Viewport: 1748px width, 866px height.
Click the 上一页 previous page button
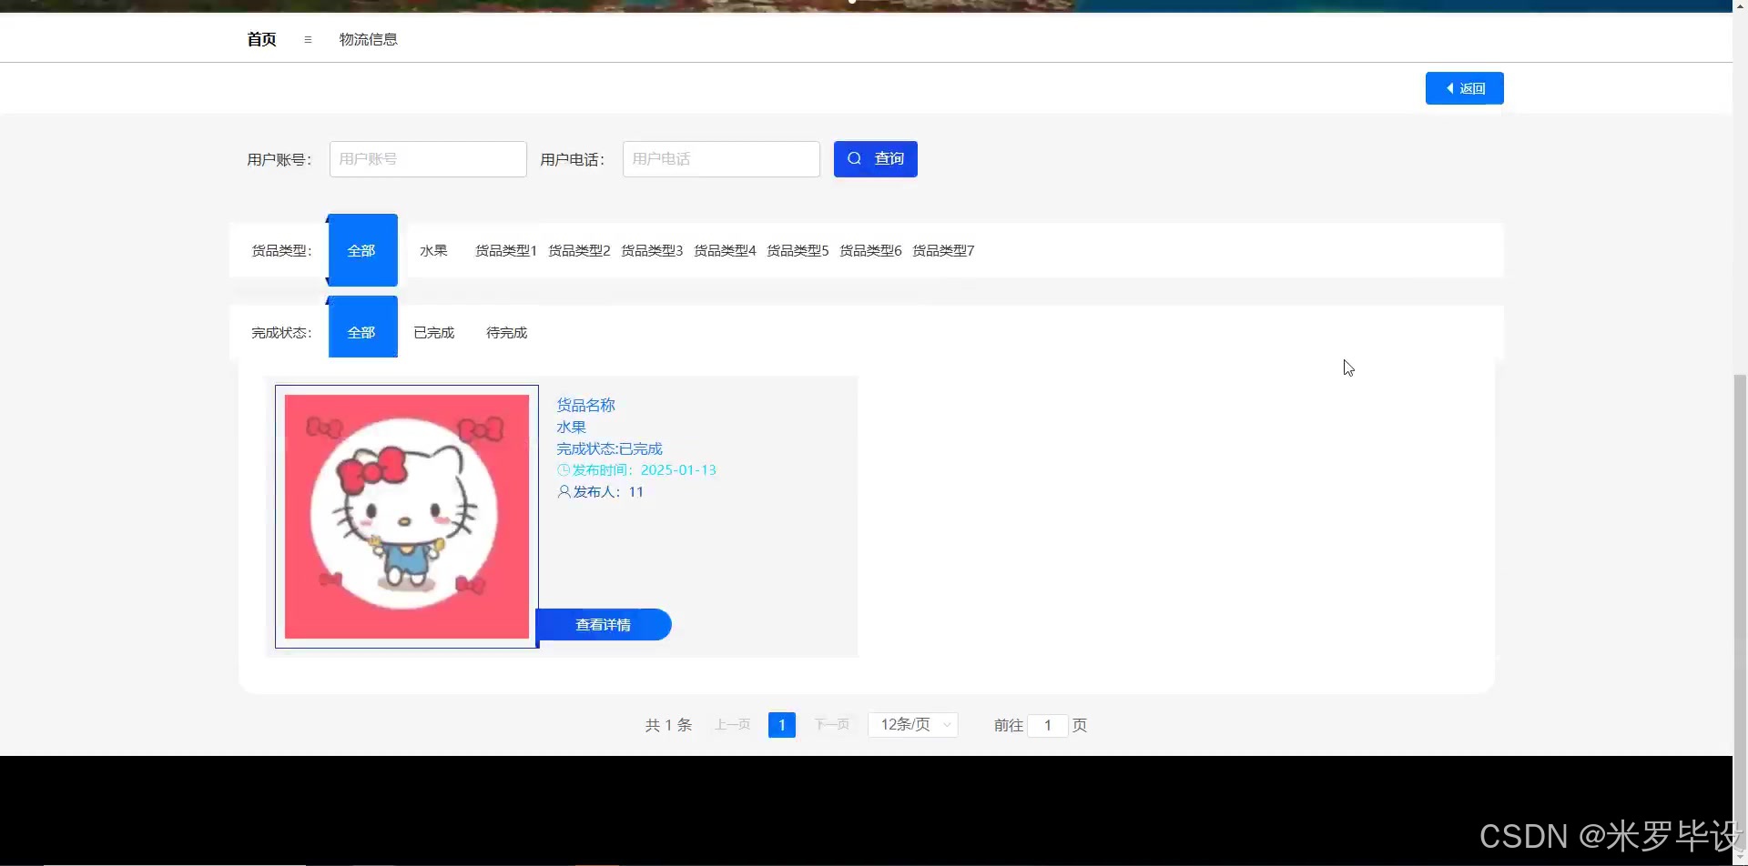(x=732, y=725)
